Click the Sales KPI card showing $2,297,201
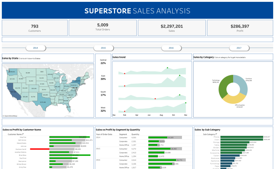Image resolution: width=275 pixels, height=169 pixels. tap(172, 28)
